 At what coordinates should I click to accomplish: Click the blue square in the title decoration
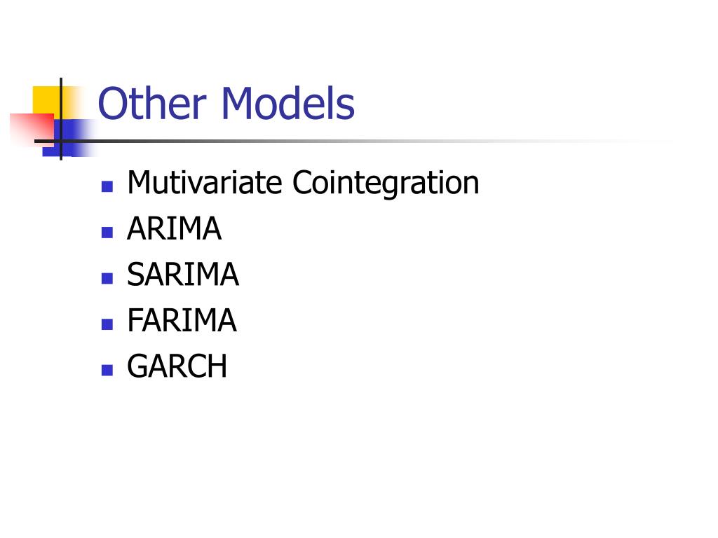pos(69,138)
